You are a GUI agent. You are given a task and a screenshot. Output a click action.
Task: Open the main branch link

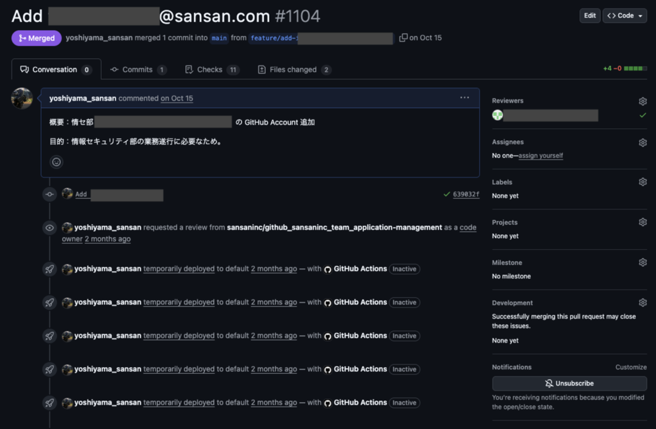click(219, 38)
